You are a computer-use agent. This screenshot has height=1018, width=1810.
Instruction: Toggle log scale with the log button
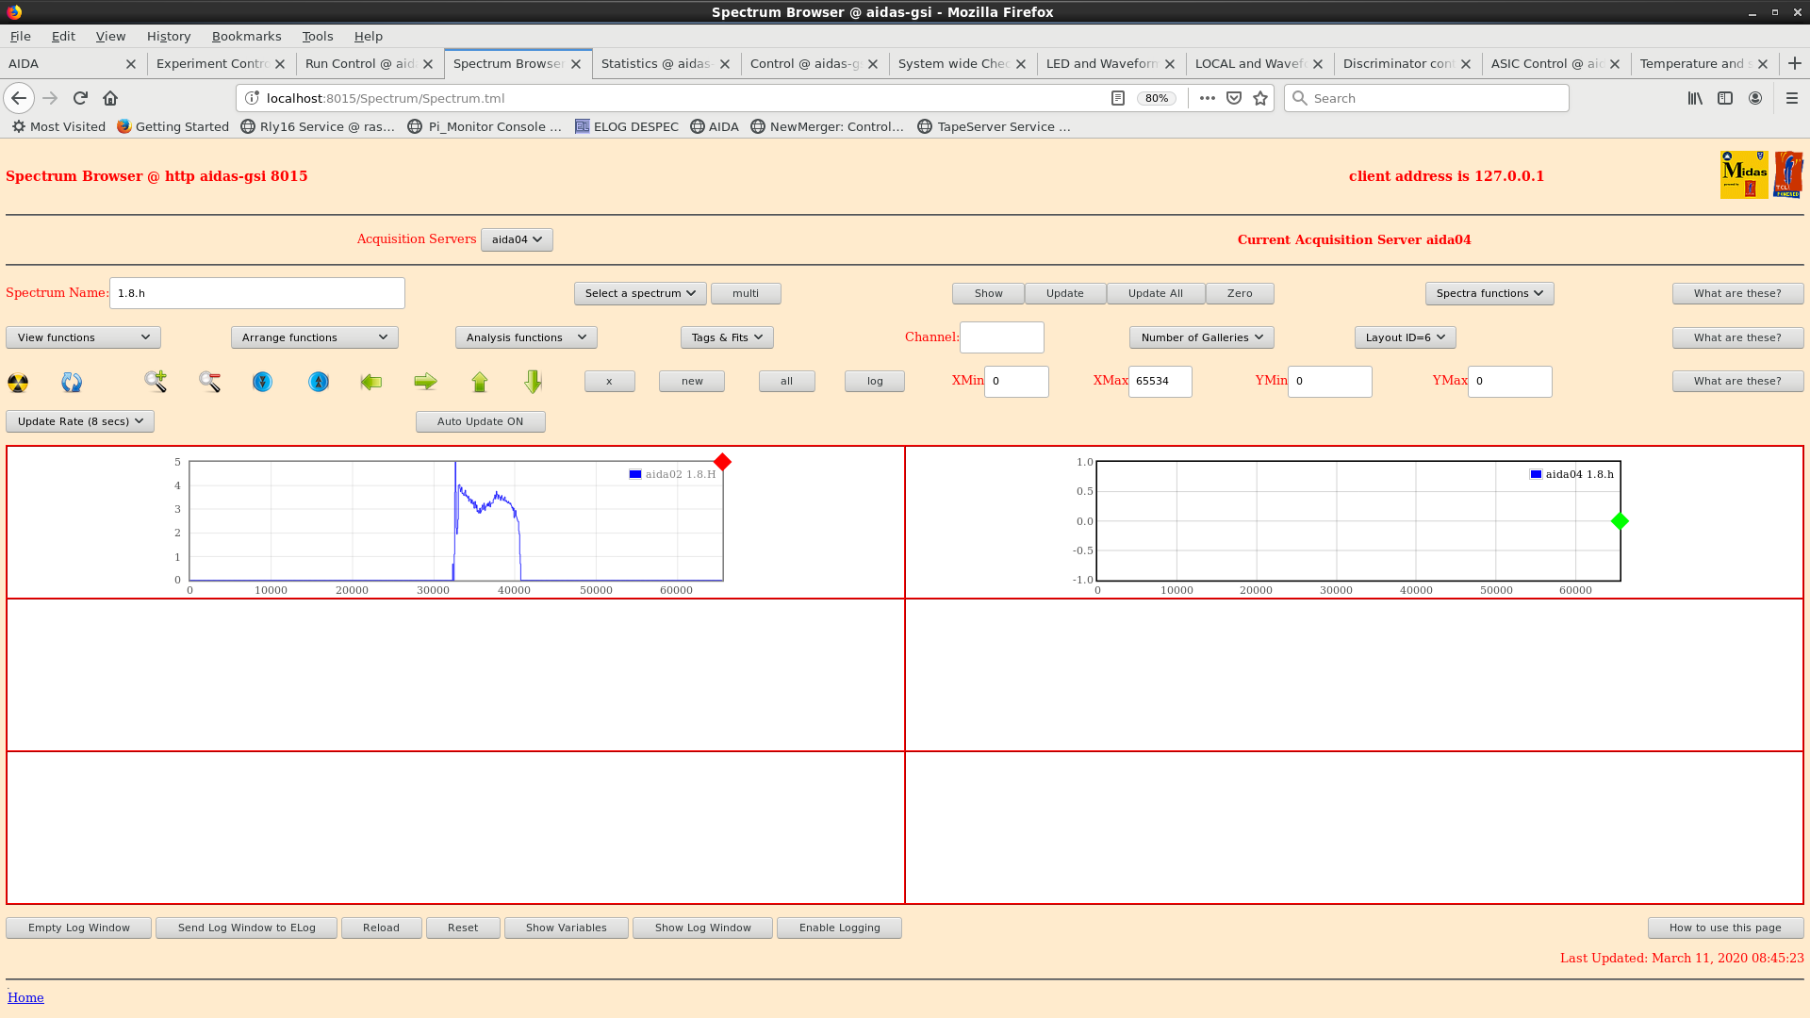coord(874,381)
